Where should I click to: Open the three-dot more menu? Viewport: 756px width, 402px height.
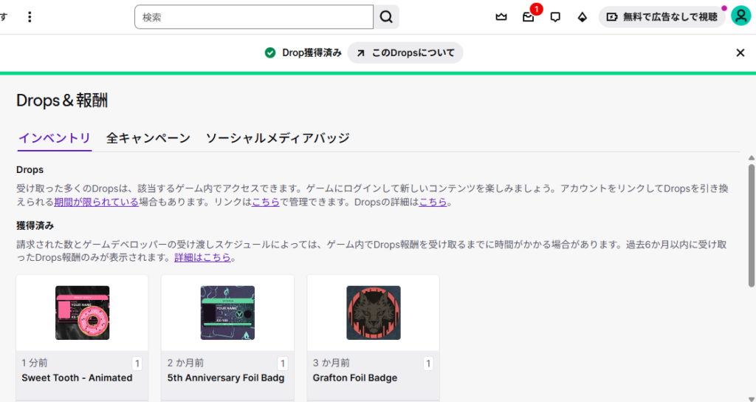pyautogui.click(x=30, y=17)
